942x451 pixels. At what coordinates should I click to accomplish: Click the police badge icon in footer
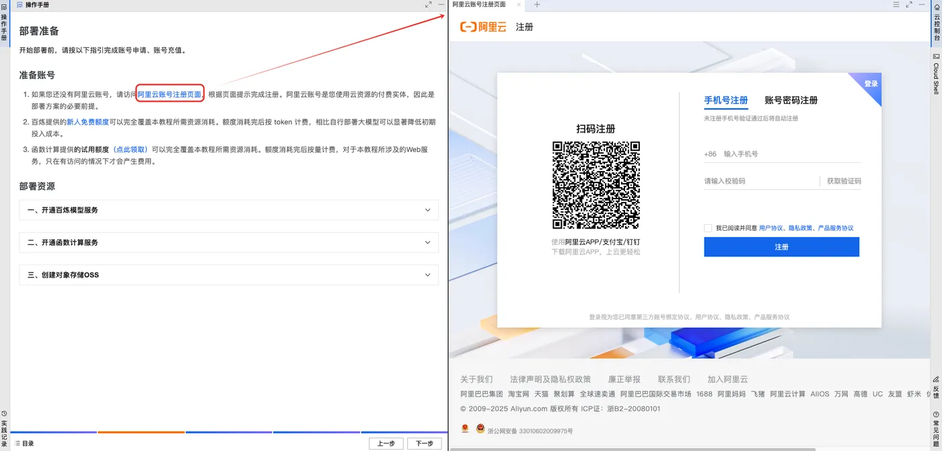point(480,429)
